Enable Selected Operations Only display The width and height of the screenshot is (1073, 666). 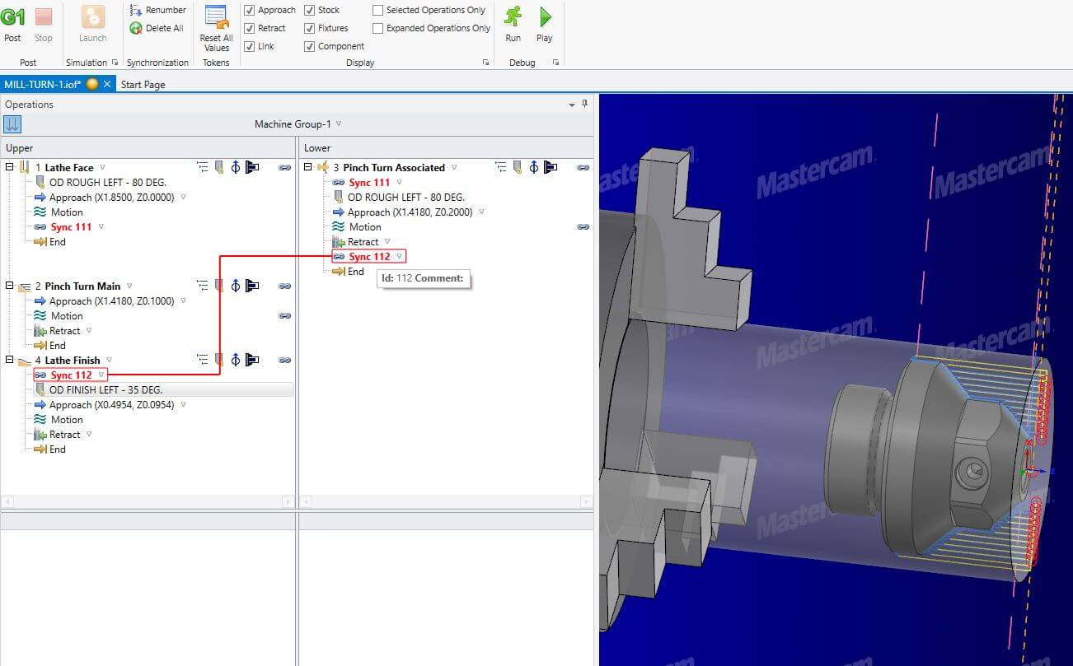[377, 10]
